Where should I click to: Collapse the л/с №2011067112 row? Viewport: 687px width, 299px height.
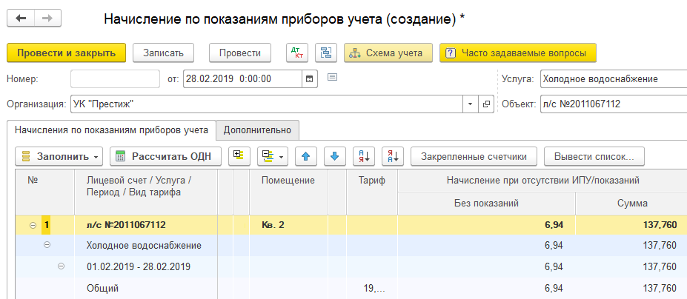(33, 224)
